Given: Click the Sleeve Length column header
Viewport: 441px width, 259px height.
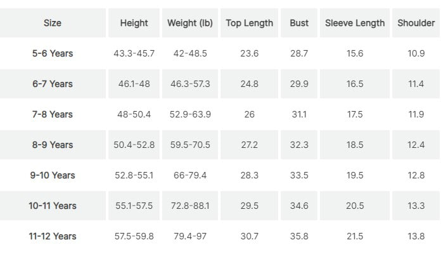Looking at the screenshot, I should click(355, 23).
